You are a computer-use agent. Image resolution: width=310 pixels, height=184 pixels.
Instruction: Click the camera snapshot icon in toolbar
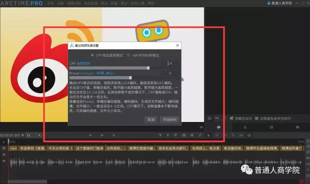(x=184, y=135)
